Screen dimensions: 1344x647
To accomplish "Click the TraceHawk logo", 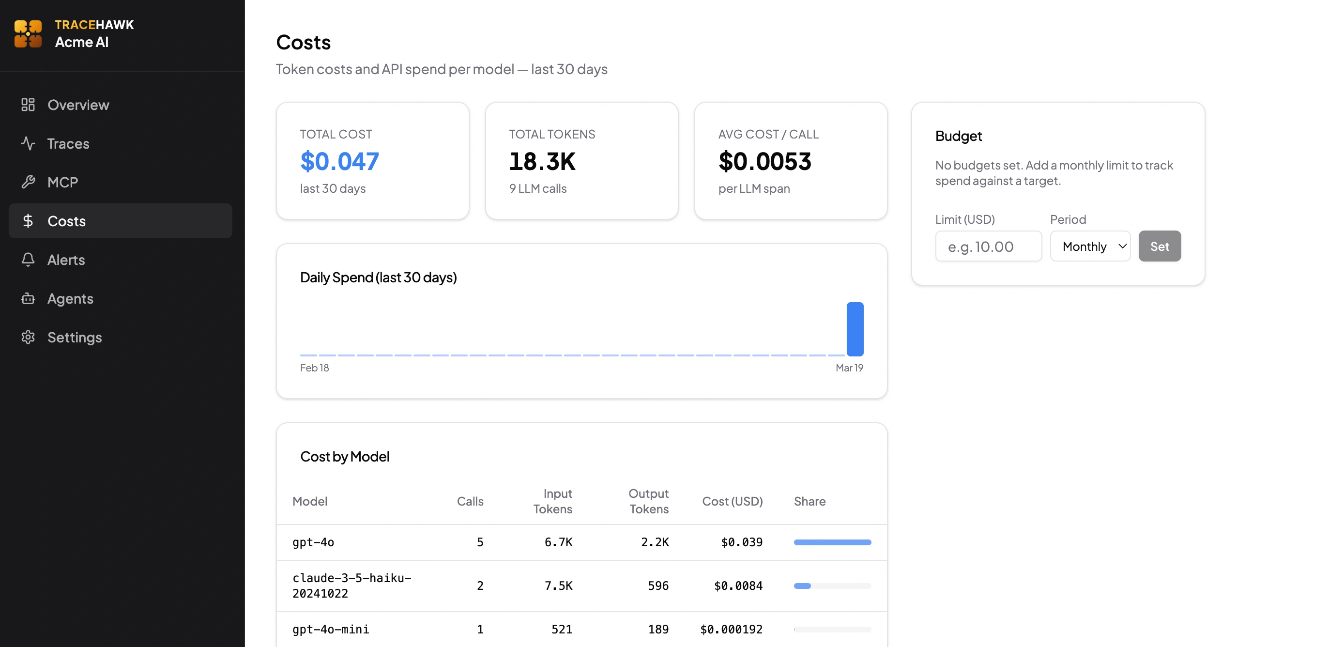I will point(28,33).
